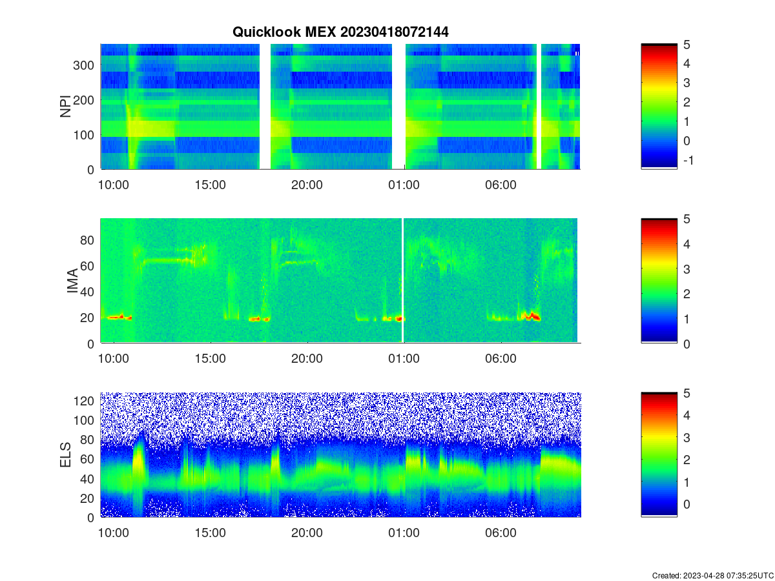Click the 5 tick on ELS colorbar
The width and height of the screenshot is (775, 581).
pyautogui.click(x=687, y=393)
